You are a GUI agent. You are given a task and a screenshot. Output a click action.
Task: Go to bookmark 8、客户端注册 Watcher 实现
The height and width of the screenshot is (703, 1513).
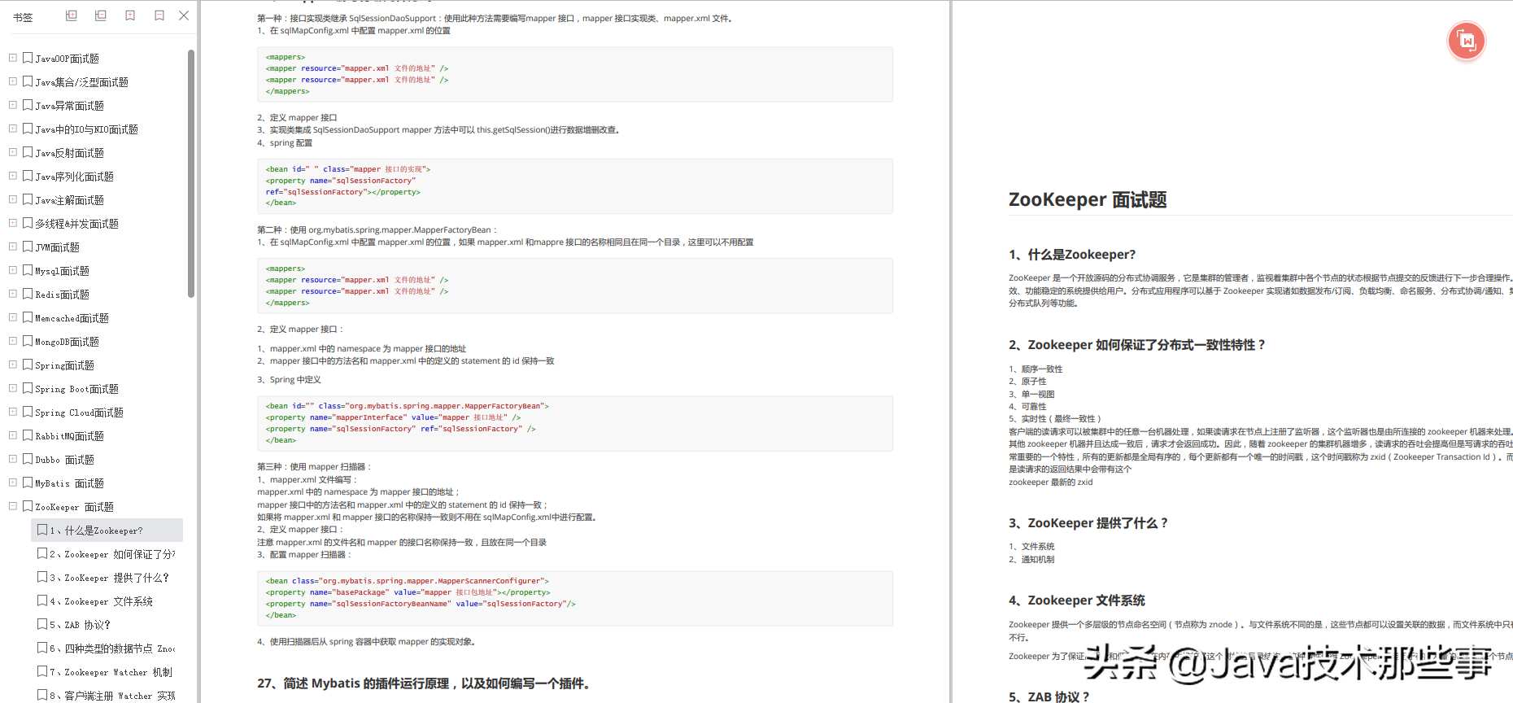(112, 696)
